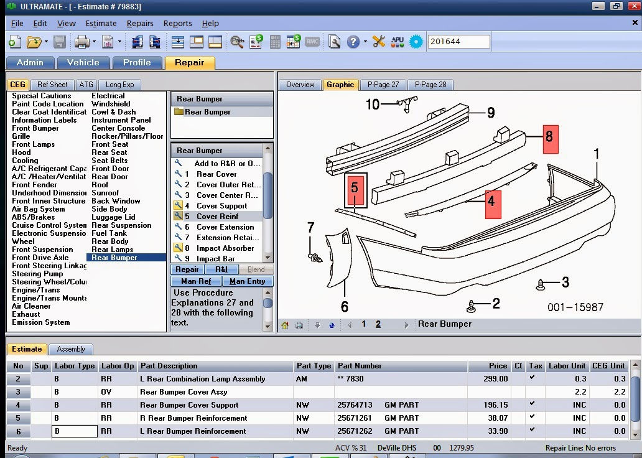This screenshot has width=642, height=458.
Task: Click the estimate number field showing 201644
Action: [458, 41]
